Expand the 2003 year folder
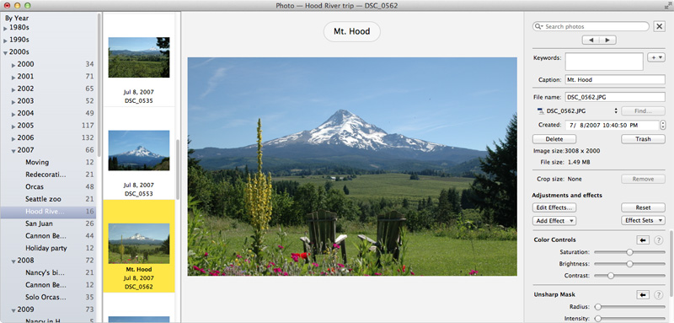The width and height of the screenshot is (674, 323). [x=13, y=102]
